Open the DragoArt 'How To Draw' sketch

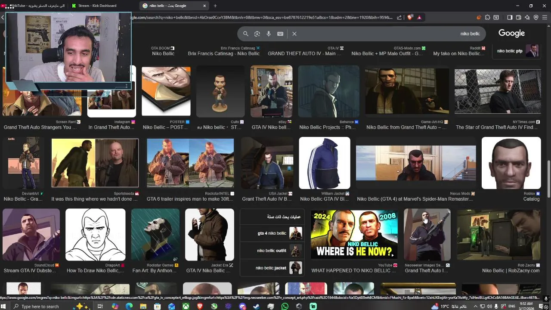point(95,235)
